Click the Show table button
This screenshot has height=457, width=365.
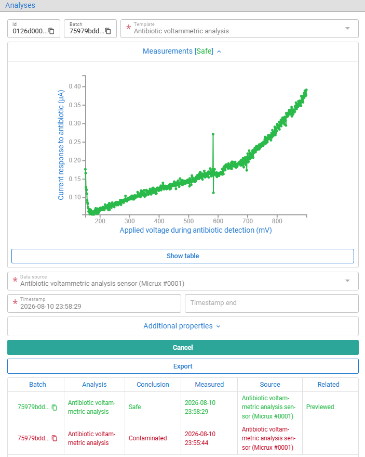[183, 256]
